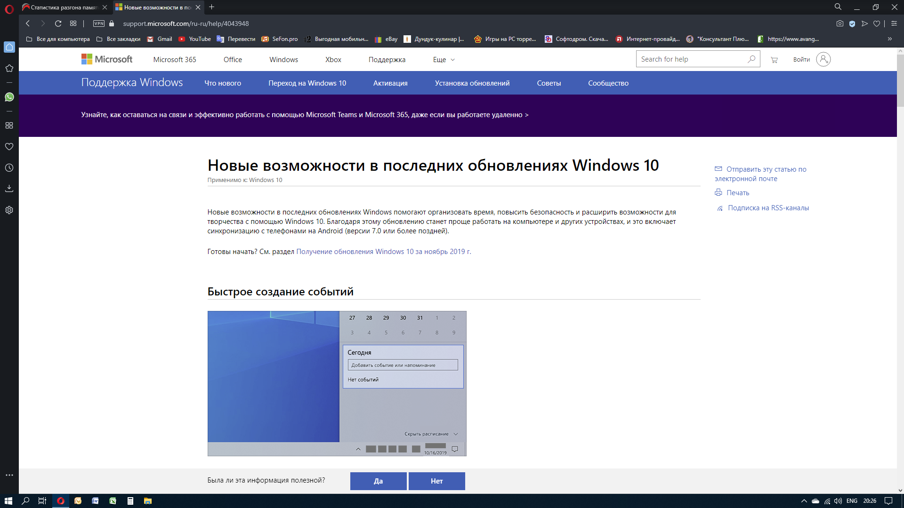Reload the current page
904x508 pixels.
coord(58,24)
